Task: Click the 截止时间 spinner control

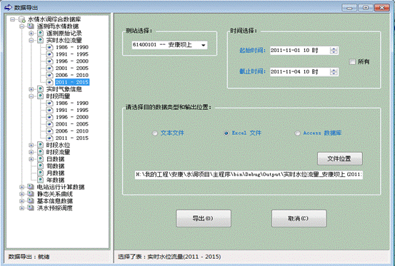Action: (x=334, y=72)
